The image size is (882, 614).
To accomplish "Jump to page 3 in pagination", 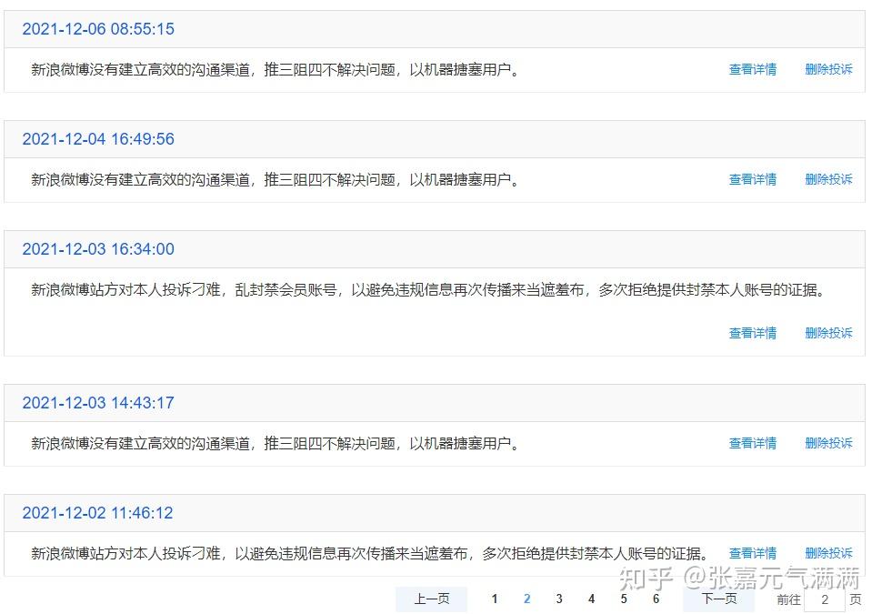I will point(559,599).
